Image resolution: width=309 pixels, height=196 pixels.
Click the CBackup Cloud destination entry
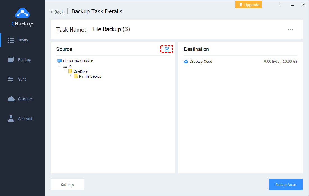(x=201, y=62)
